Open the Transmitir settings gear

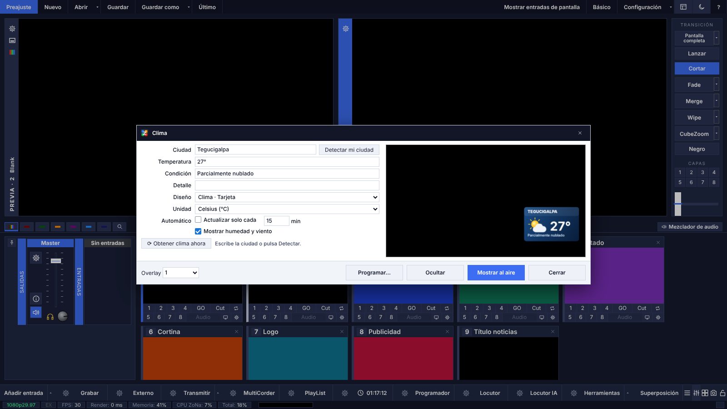[x=173, y=393]
